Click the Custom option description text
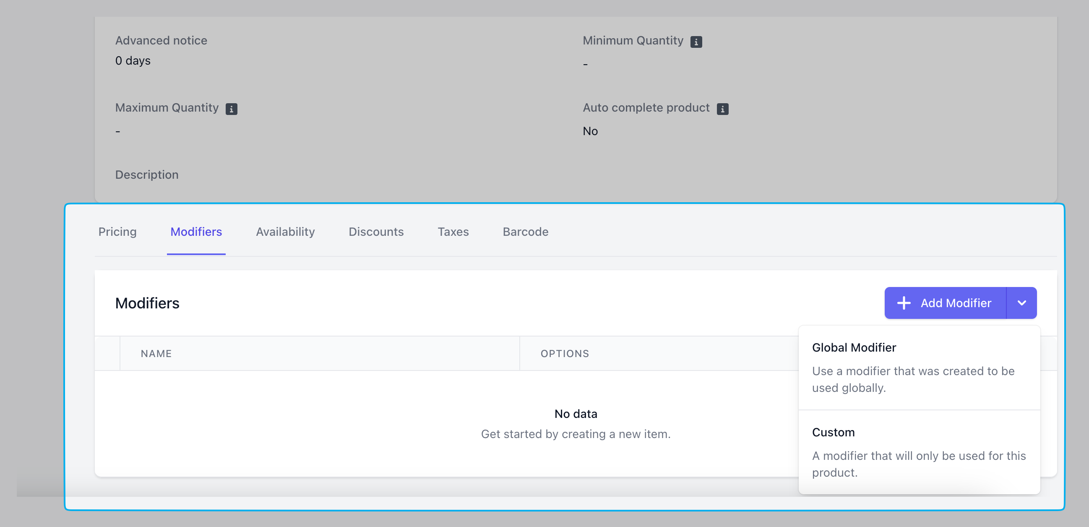The image size is (1089, 527). pos(918,464)
